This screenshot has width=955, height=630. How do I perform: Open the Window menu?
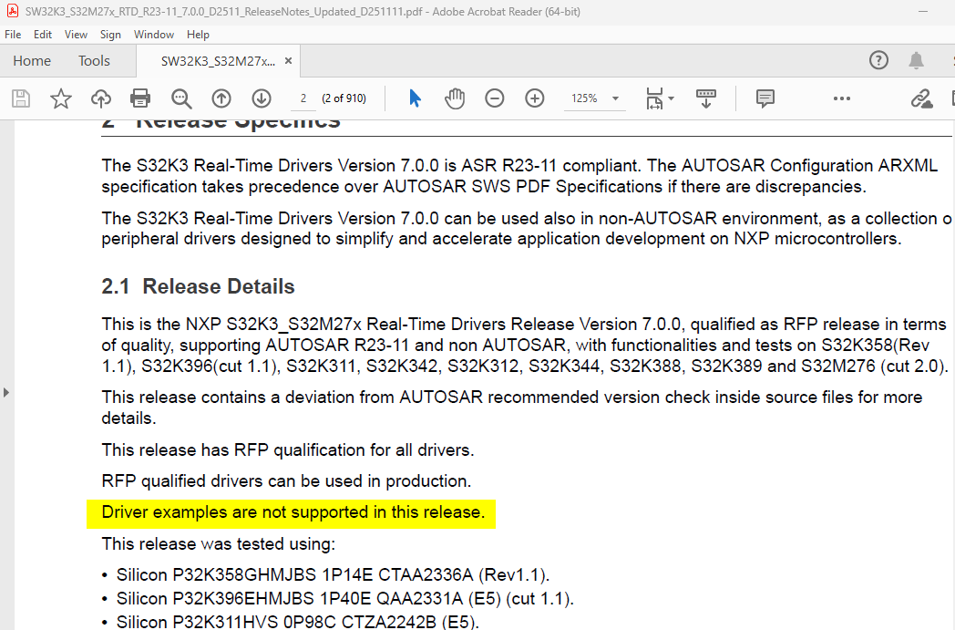[x=154, y=34]
